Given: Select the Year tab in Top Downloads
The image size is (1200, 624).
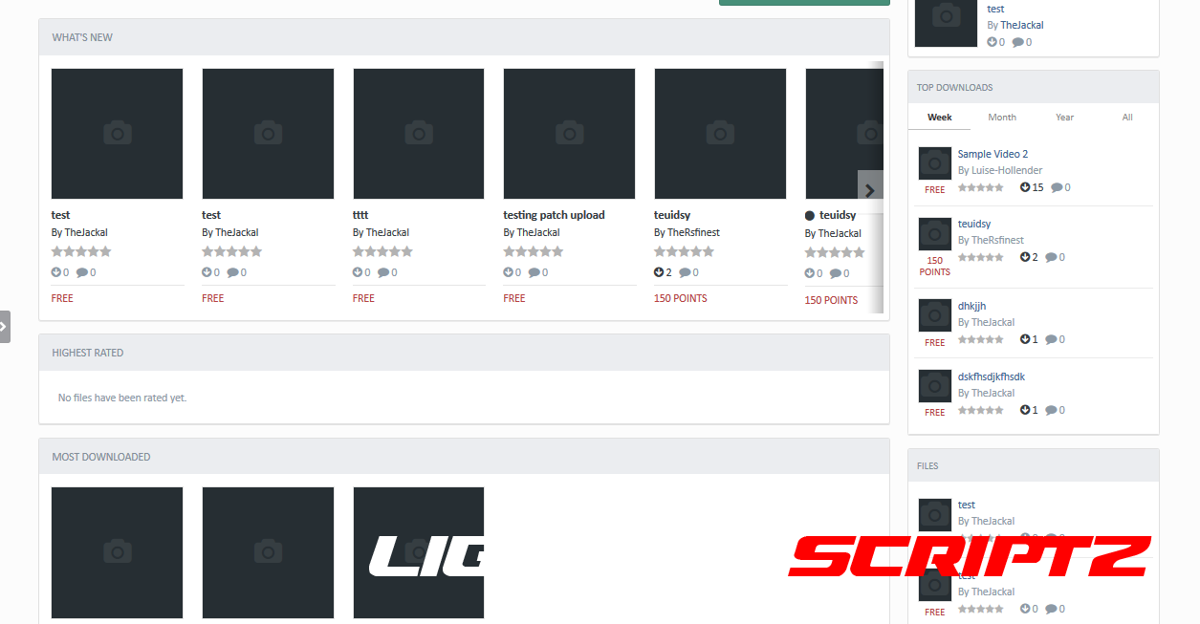Looking at the screenshot, I should 1064,117.
